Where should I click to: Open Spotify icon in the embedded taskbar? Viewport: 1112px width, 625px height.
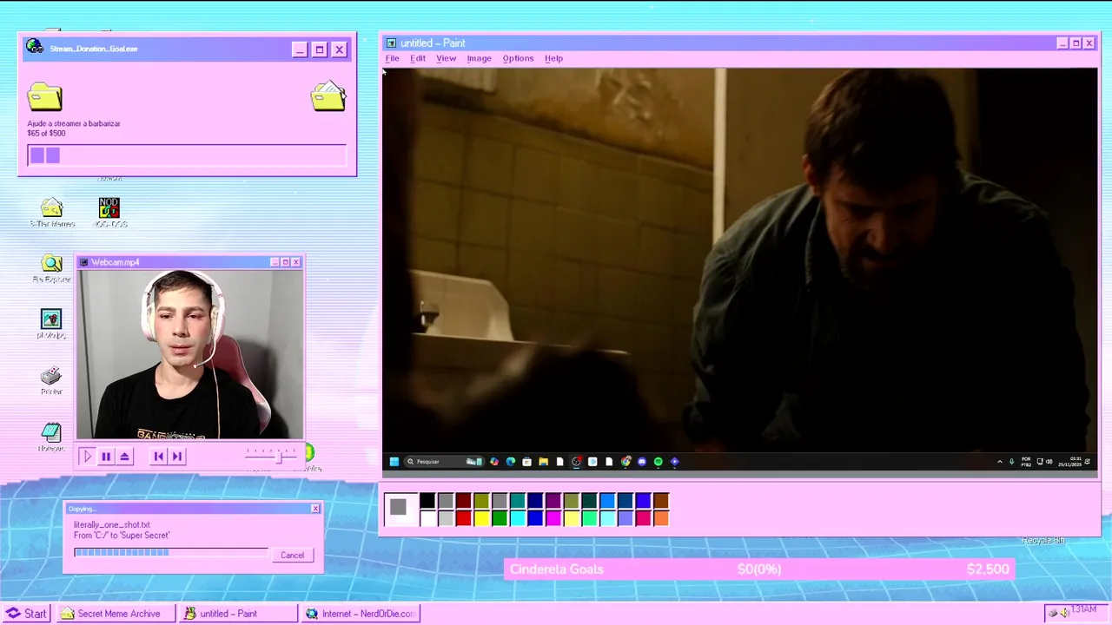[x=658, y=462]
